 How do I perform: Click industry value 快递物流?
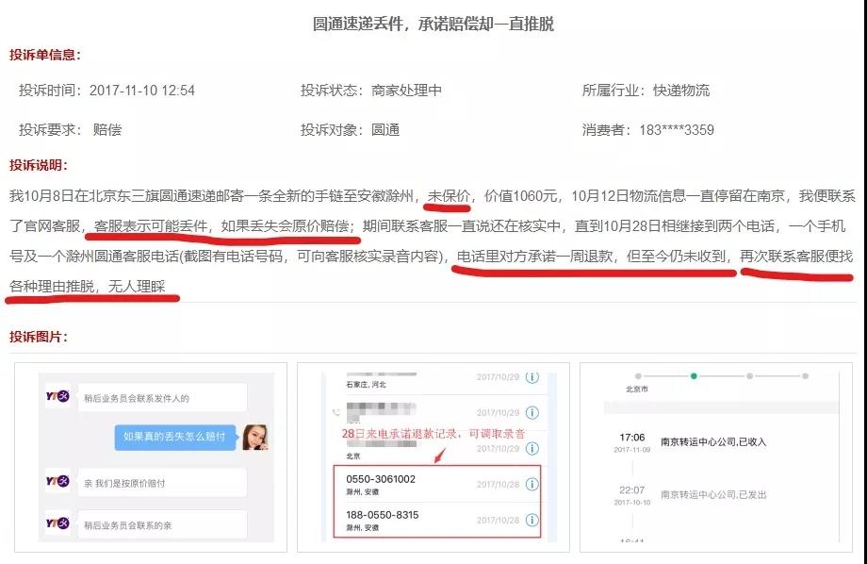tap(681, 91)
